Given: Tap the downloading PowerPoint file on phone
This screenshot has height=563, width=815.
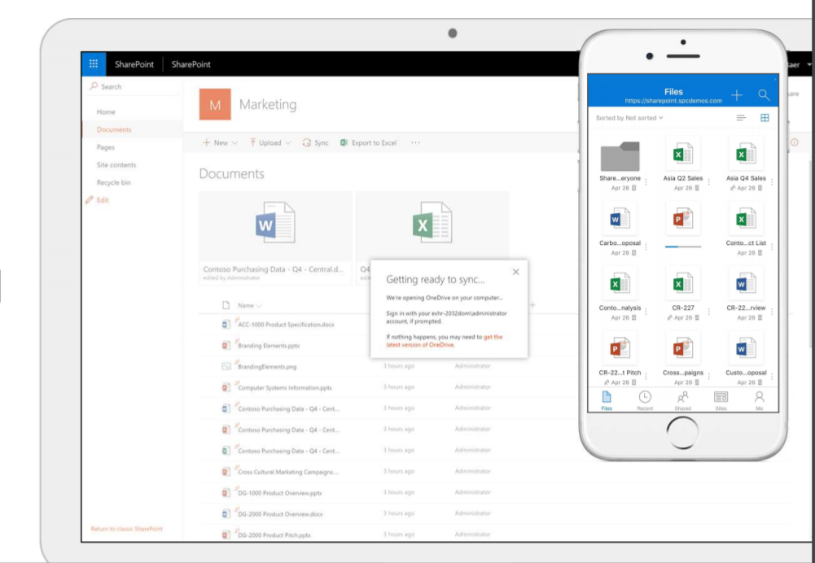Looking at the screenshot, I should point(683,219).
